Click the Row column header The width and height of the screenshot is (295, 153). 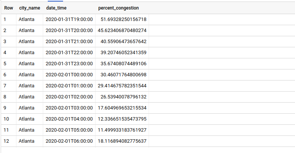pyautogui.click(x=8, y=8)
